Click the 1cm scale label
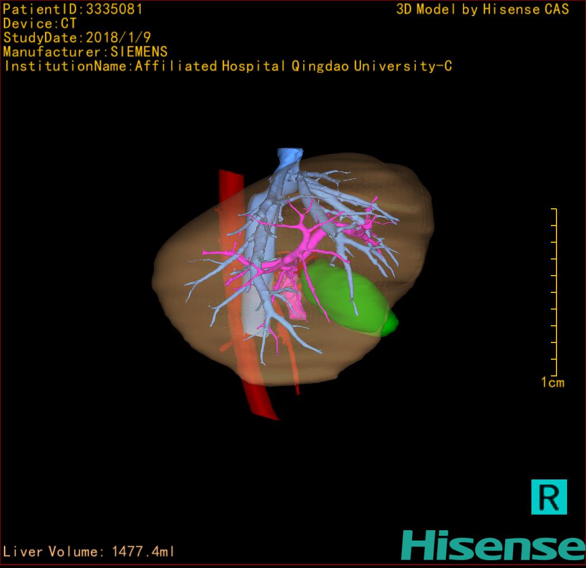 pyautogui.click(x=552, y=383)
